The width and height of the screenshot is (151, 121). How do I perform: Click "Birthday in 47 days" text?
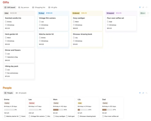(x=35, y=106)
